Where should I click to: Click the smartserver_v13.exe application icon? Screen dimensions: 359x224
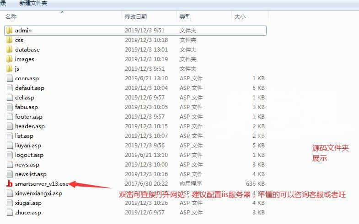coord(10,184)
